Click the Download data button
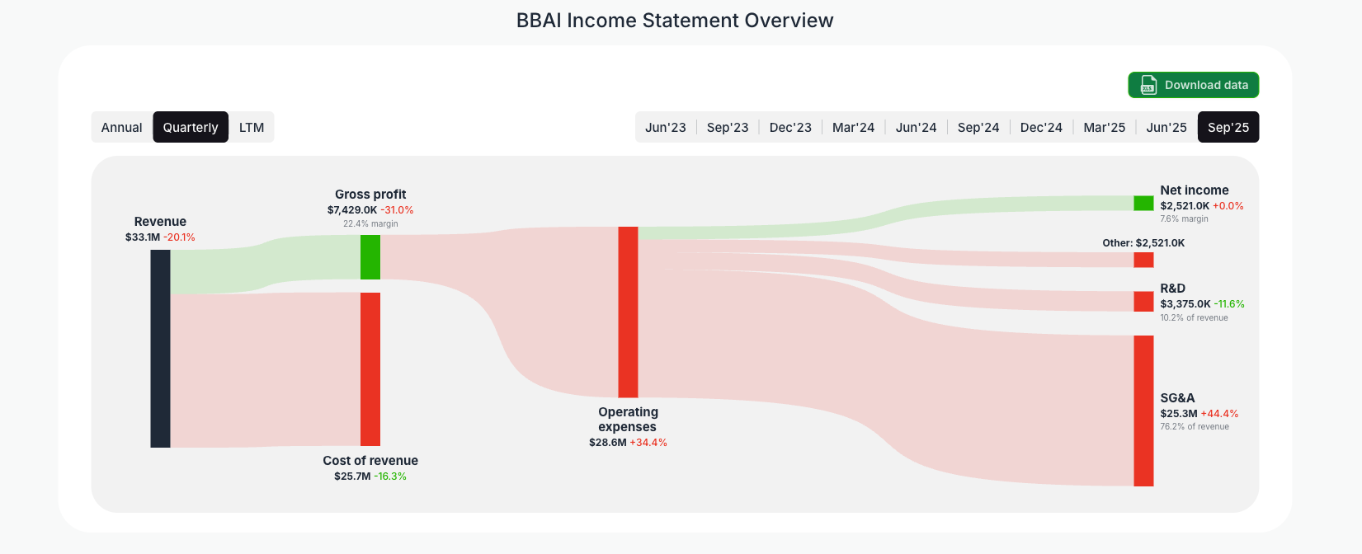 pos(1194,85)
